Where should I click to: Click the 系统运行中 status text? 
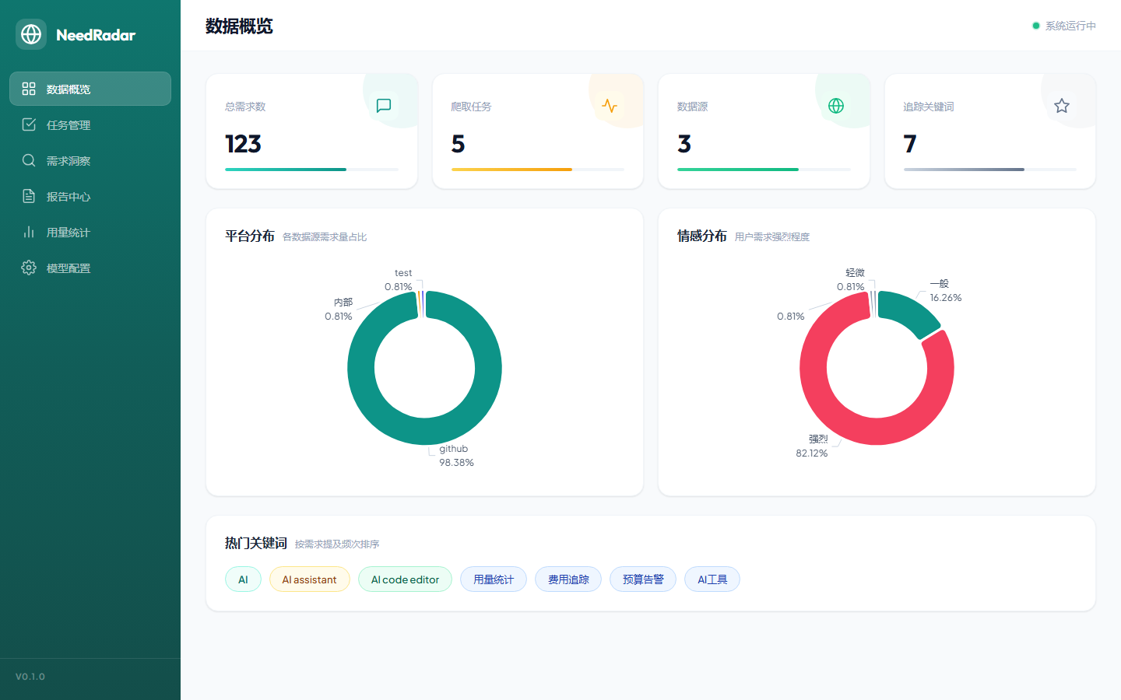(1070, 26)
